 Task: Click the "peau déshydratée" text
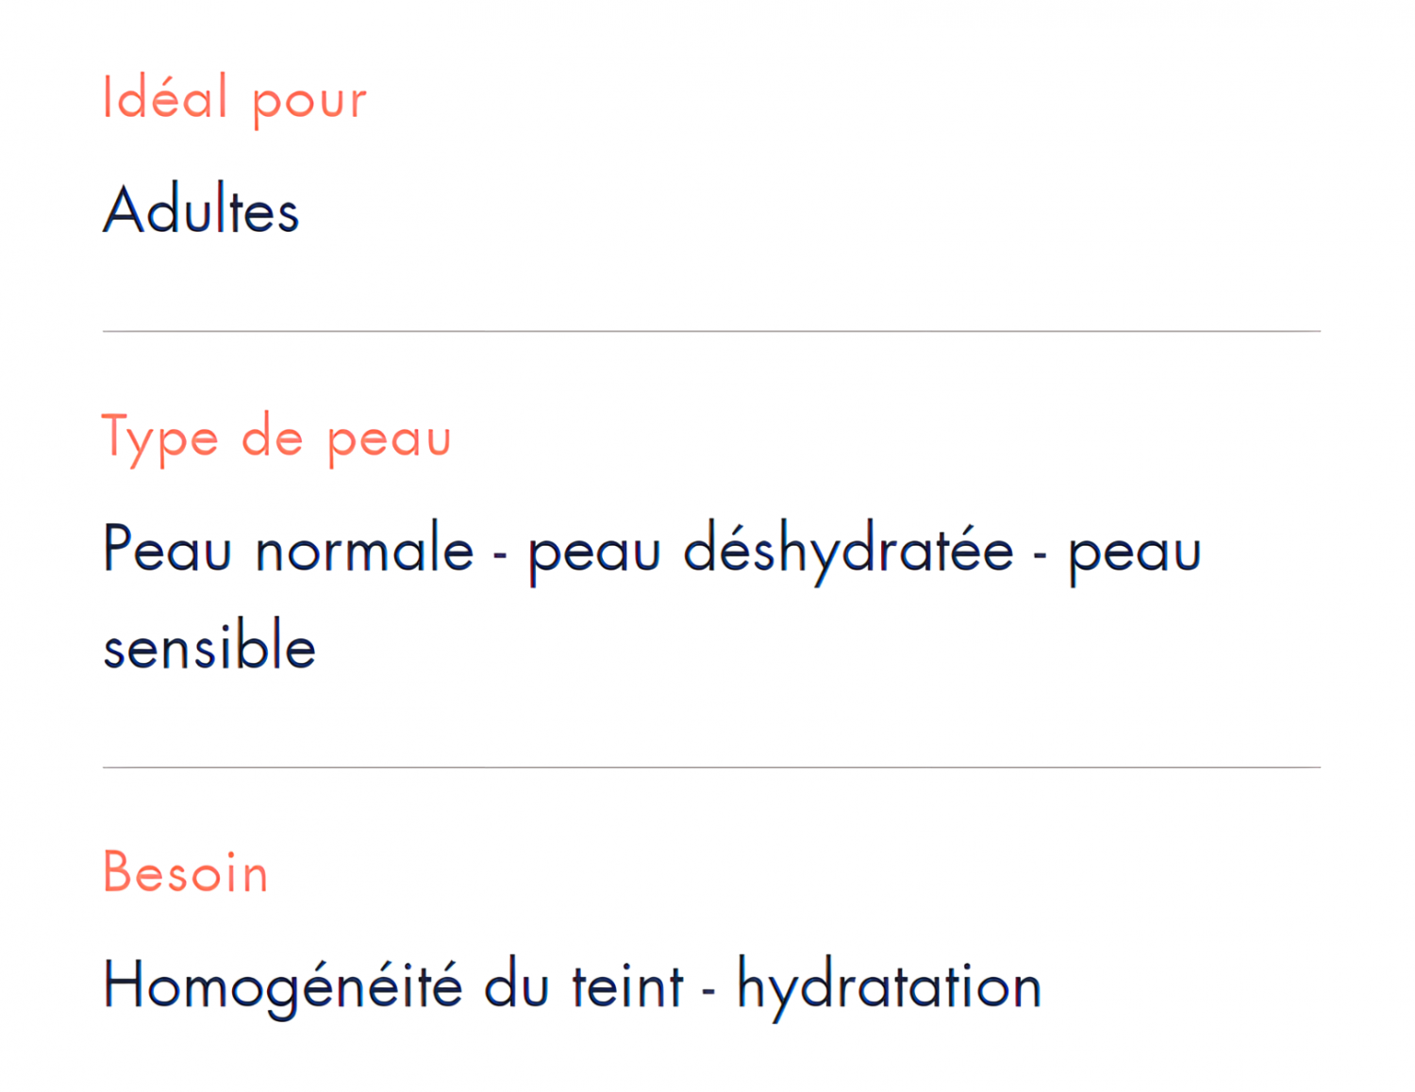coord(770,551)
